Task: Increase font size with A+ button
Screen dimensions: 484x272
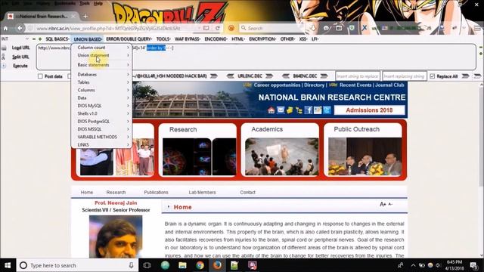Action: pos(383,204)
